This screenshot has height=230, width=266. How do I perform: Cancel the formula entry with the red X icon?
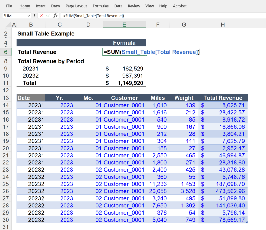point(41,15)
